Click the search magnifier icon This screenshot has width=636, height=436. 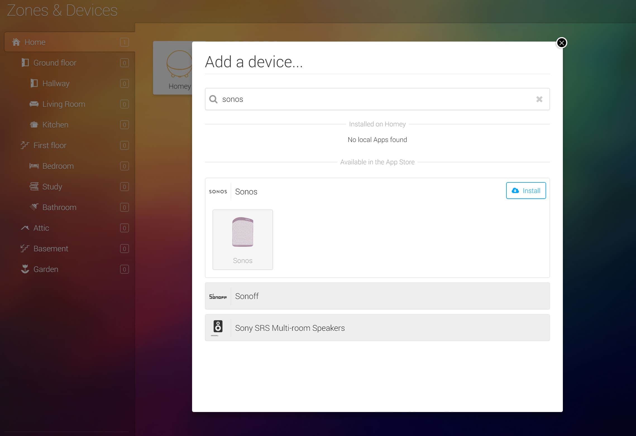click(213, 99)
